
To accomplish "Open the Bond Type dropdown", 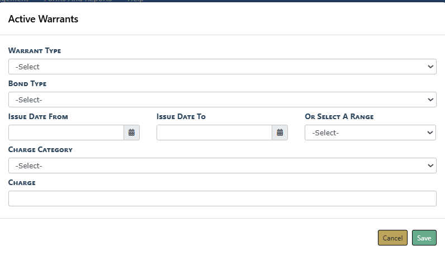I will [222, 100].
